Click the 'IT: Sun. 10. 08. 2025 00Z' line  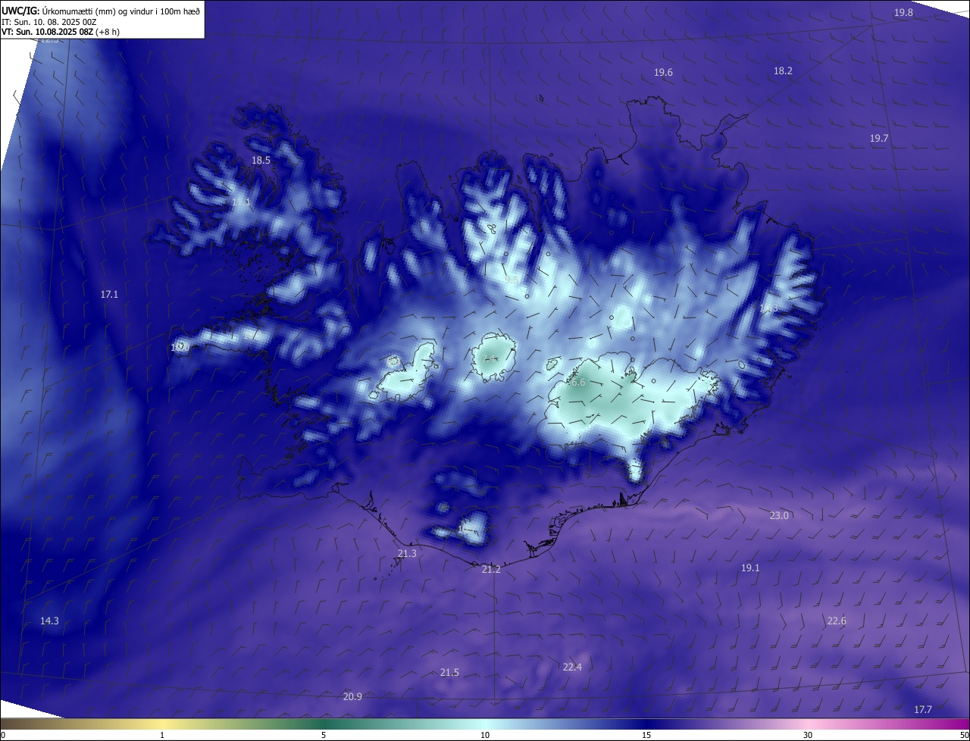(x=50, y=22)
